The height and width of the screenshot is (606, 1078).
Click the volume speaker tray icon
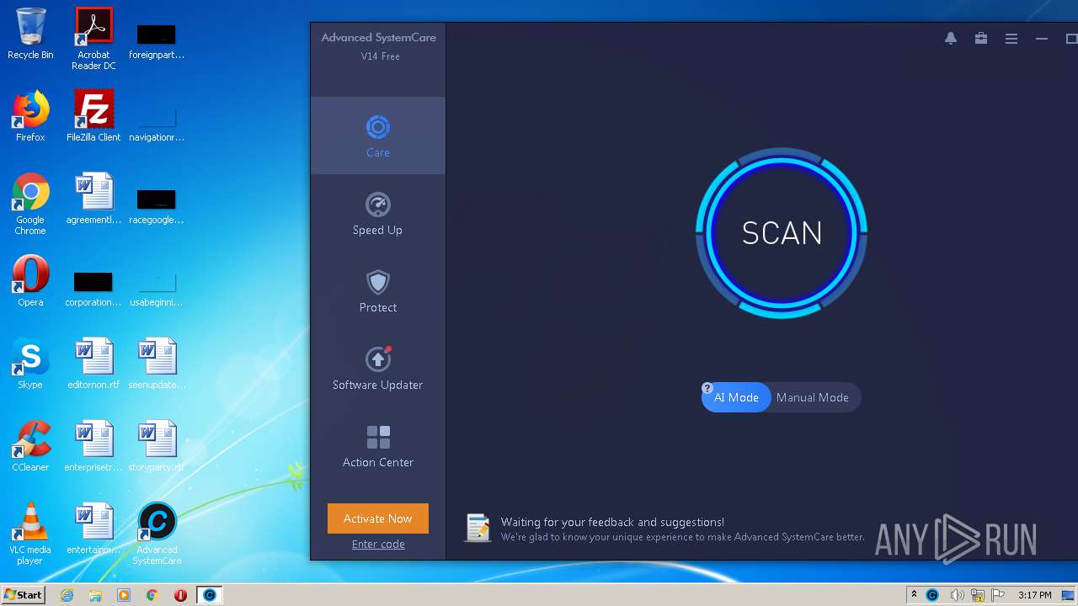click(957, 595)
